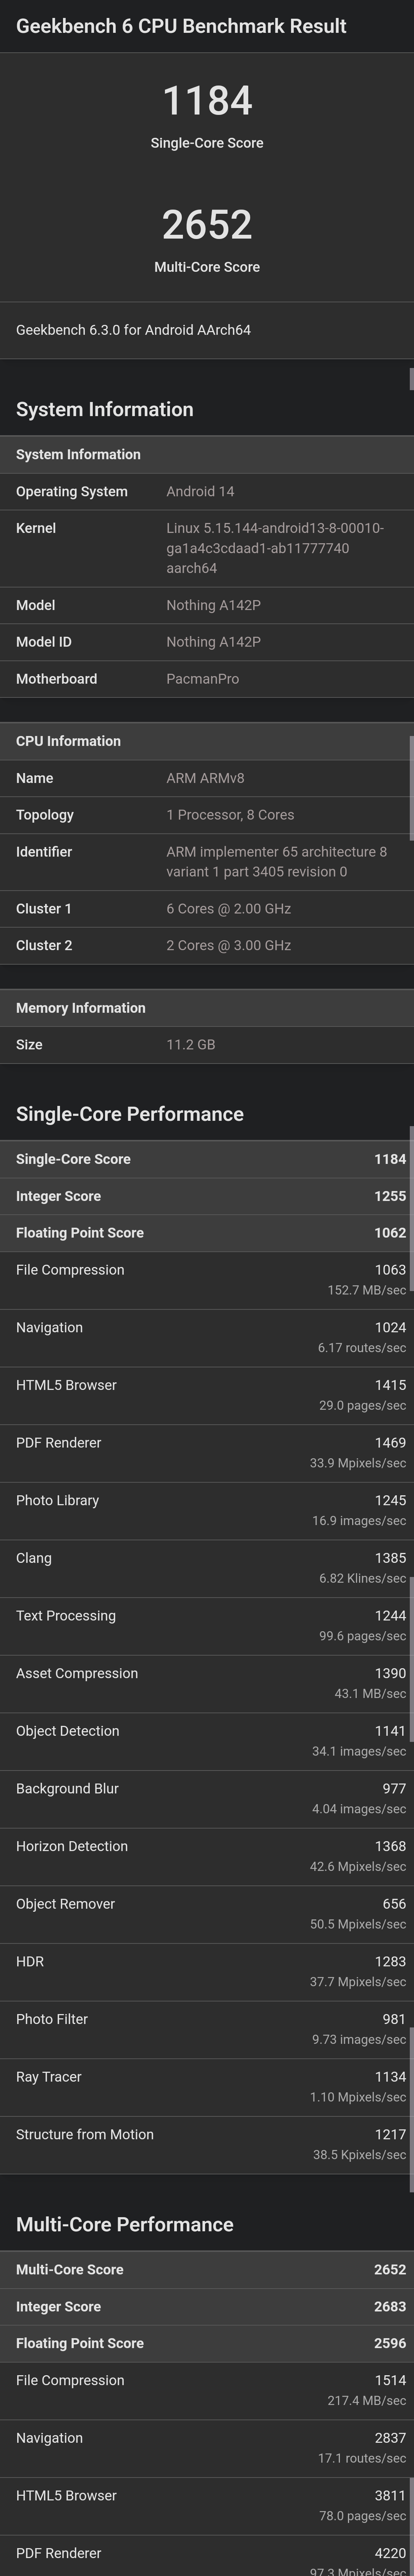Click the Single-Core Performance section heading
Viewport: 414px width, 2576px height.
pos(129,1114)
